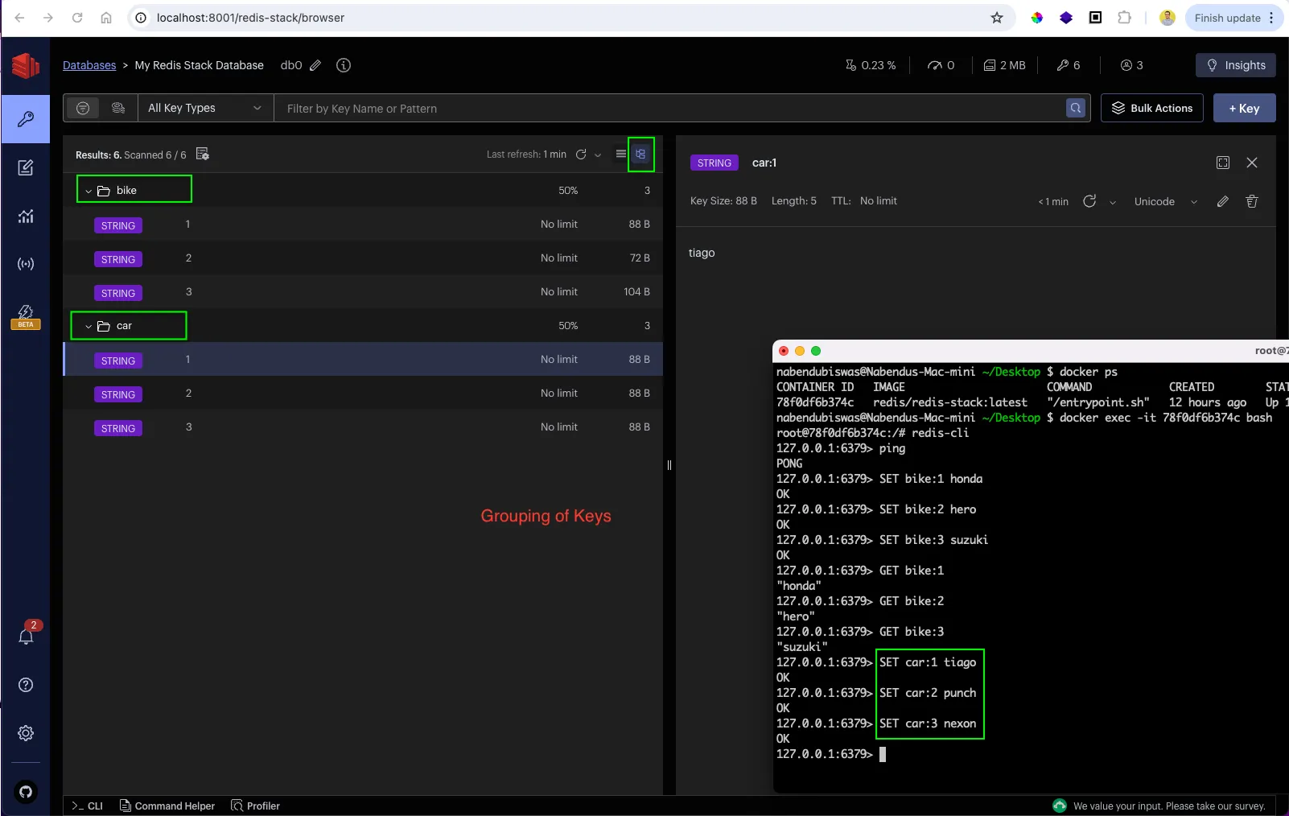Refresh the key list
Image resolution: width=1289 pixels, height=816 pixels.
point(581,155)
